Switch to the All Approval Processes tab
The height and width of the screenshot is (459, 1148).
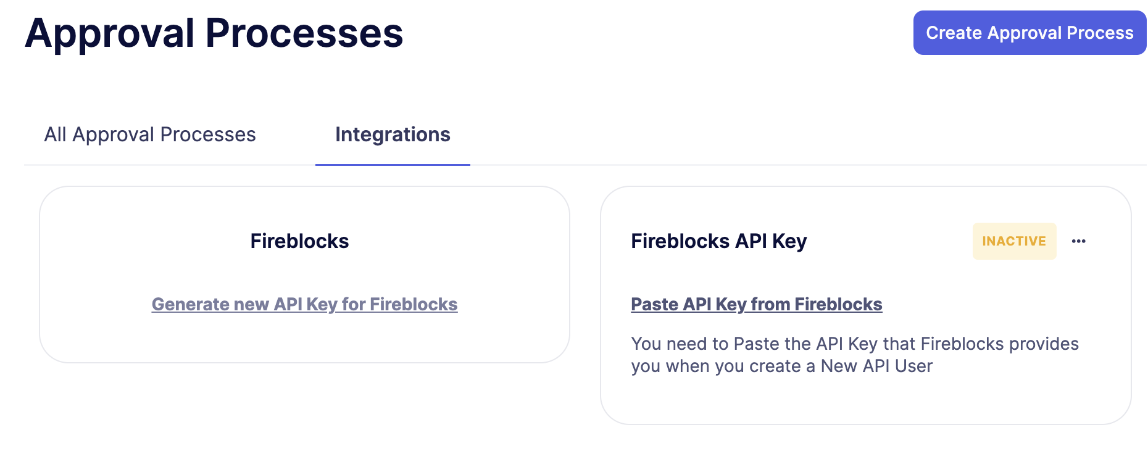[x=149, y=134]
